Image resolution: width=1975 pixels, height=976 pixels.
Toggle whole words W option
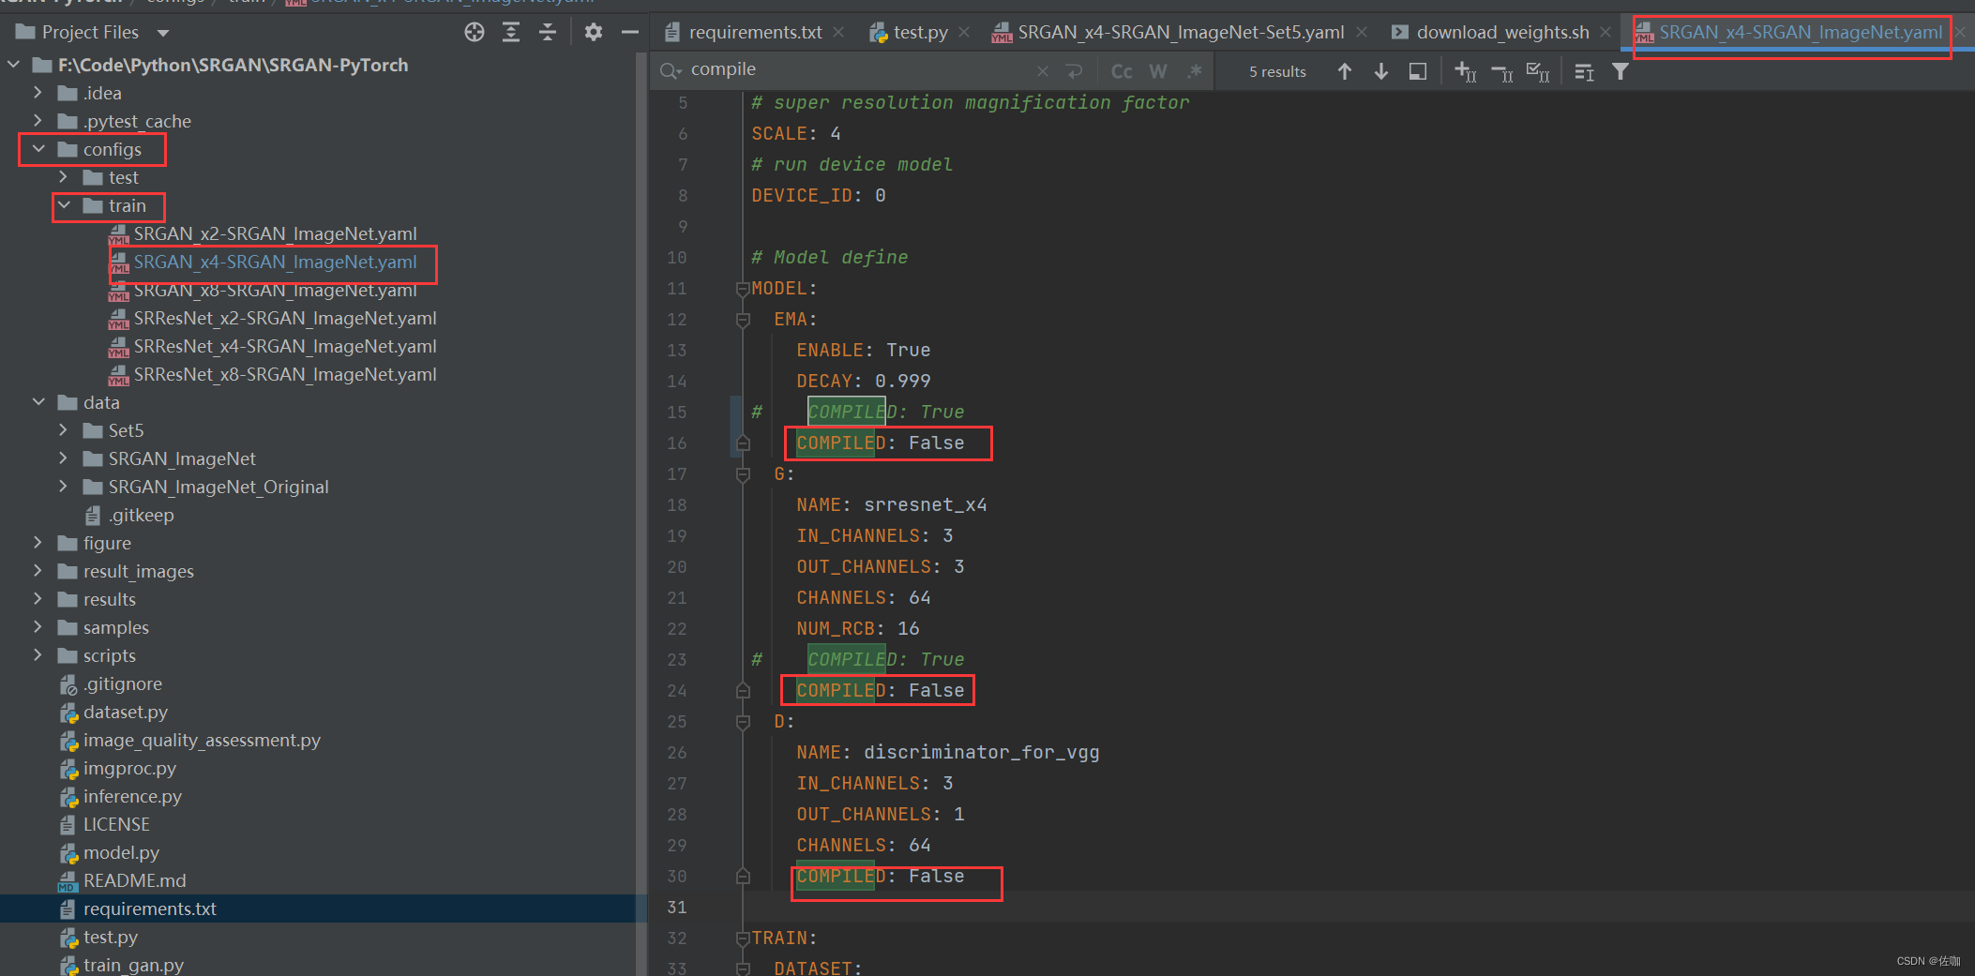(1158, 71)
